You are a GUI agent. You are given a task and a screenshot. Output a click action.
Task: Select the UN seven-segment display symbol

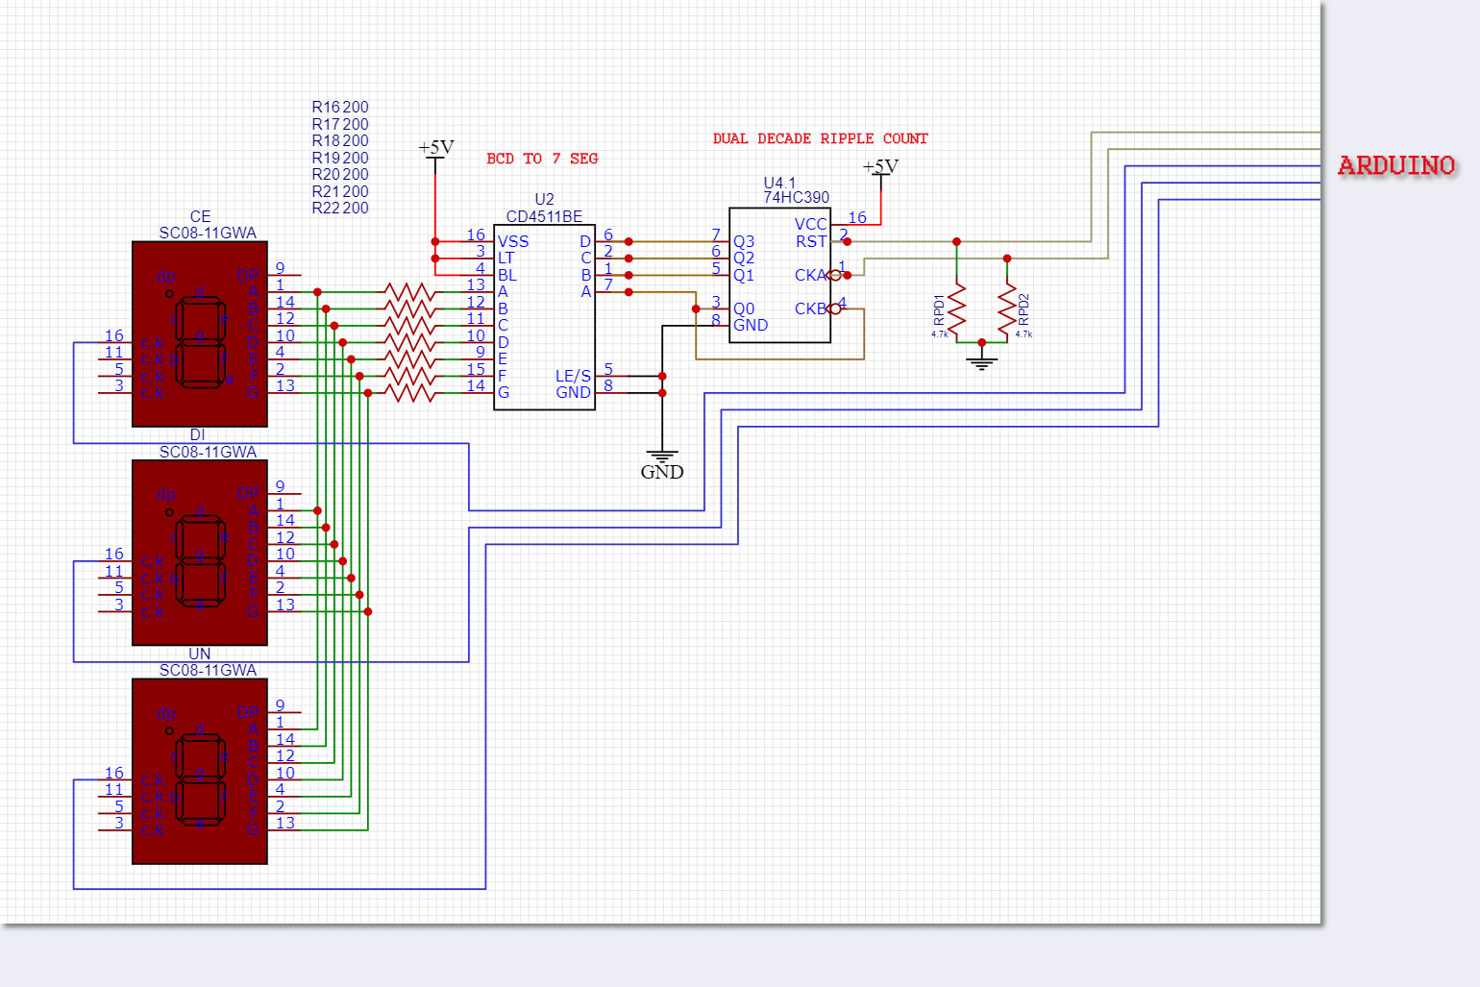click(x=200, y=772)
